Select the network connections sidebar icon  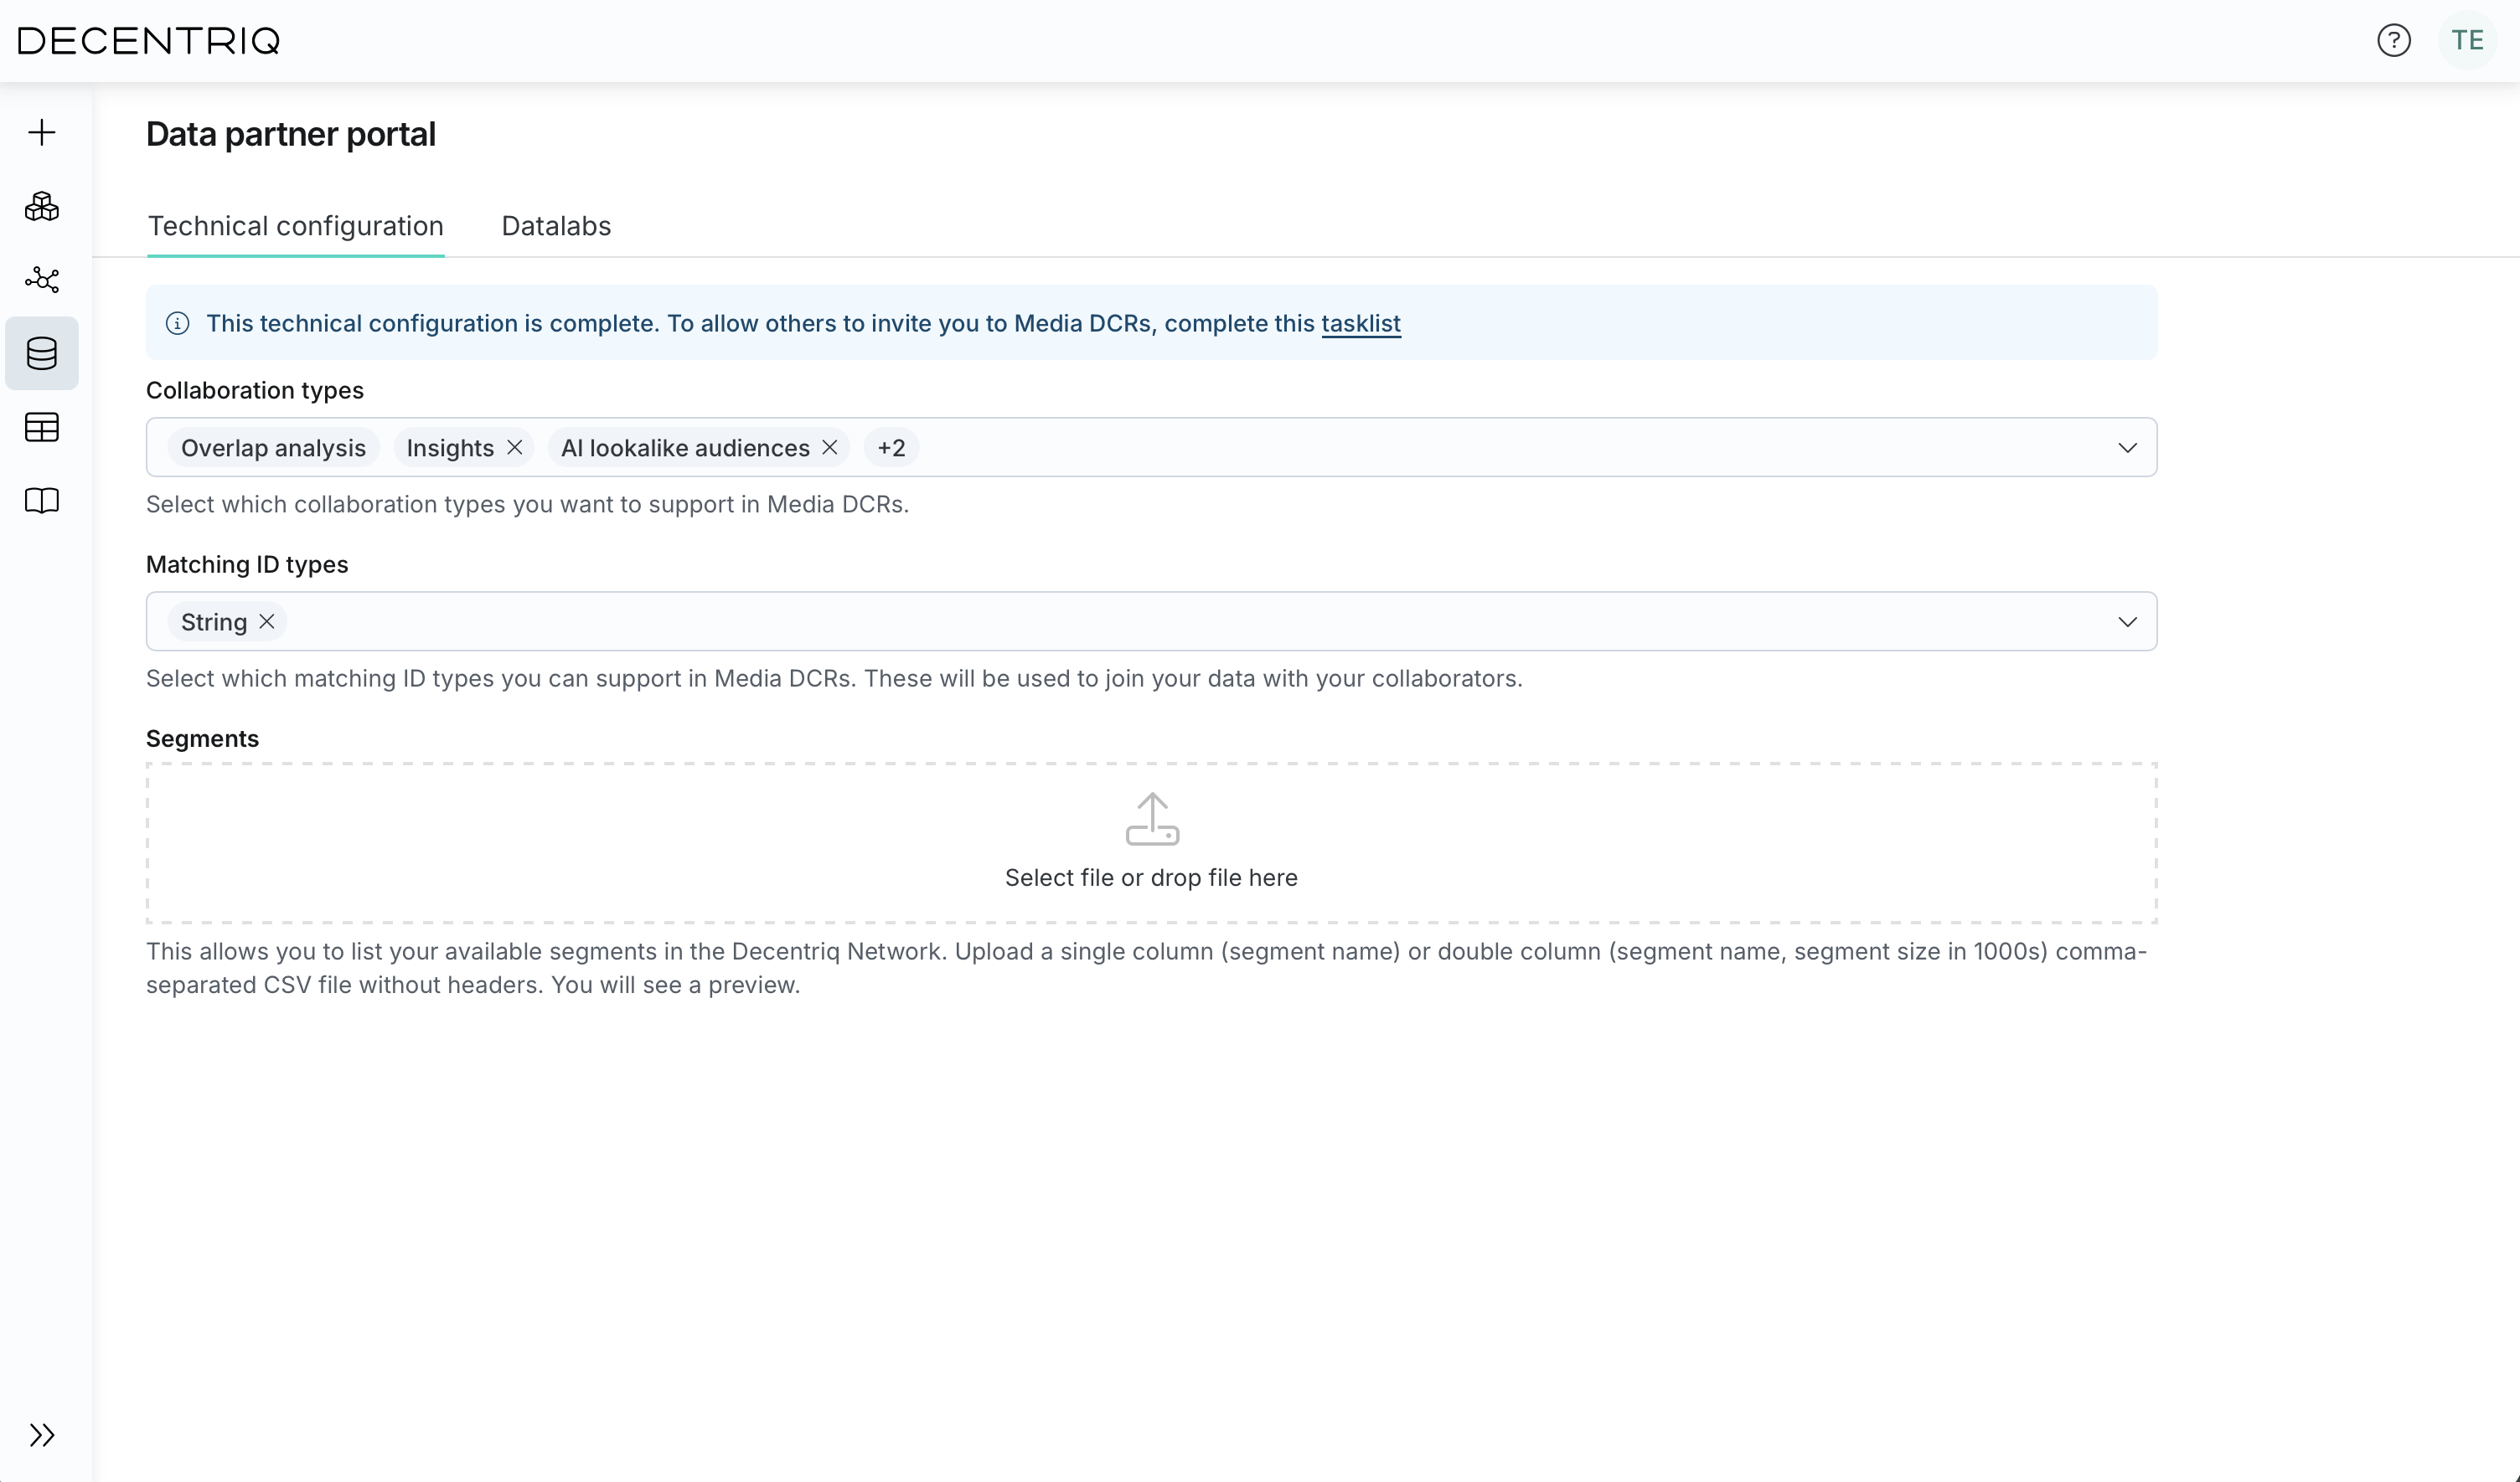tap(42, 280)
